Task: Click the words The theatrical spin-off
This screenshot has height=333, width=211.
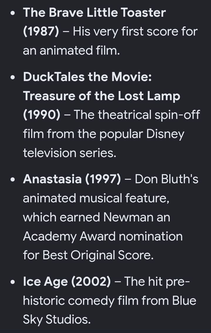Action: tap(137, 115)
